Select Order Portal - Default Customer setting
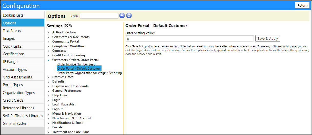The height and width of the screenshot is (135, 312). coord(79,69)
